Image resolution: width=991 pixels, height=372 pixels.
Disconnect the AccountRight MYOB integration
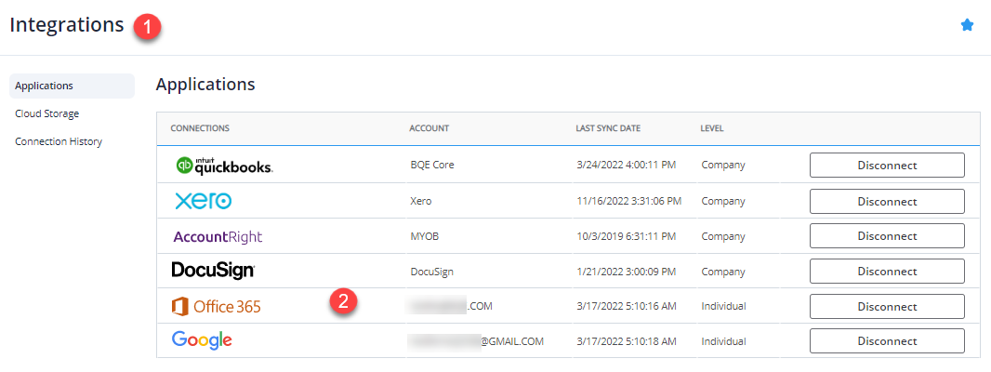(x=887, y=236)
